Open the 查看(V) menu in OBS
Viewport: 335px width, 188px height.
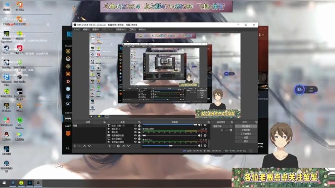coord(96,29)
